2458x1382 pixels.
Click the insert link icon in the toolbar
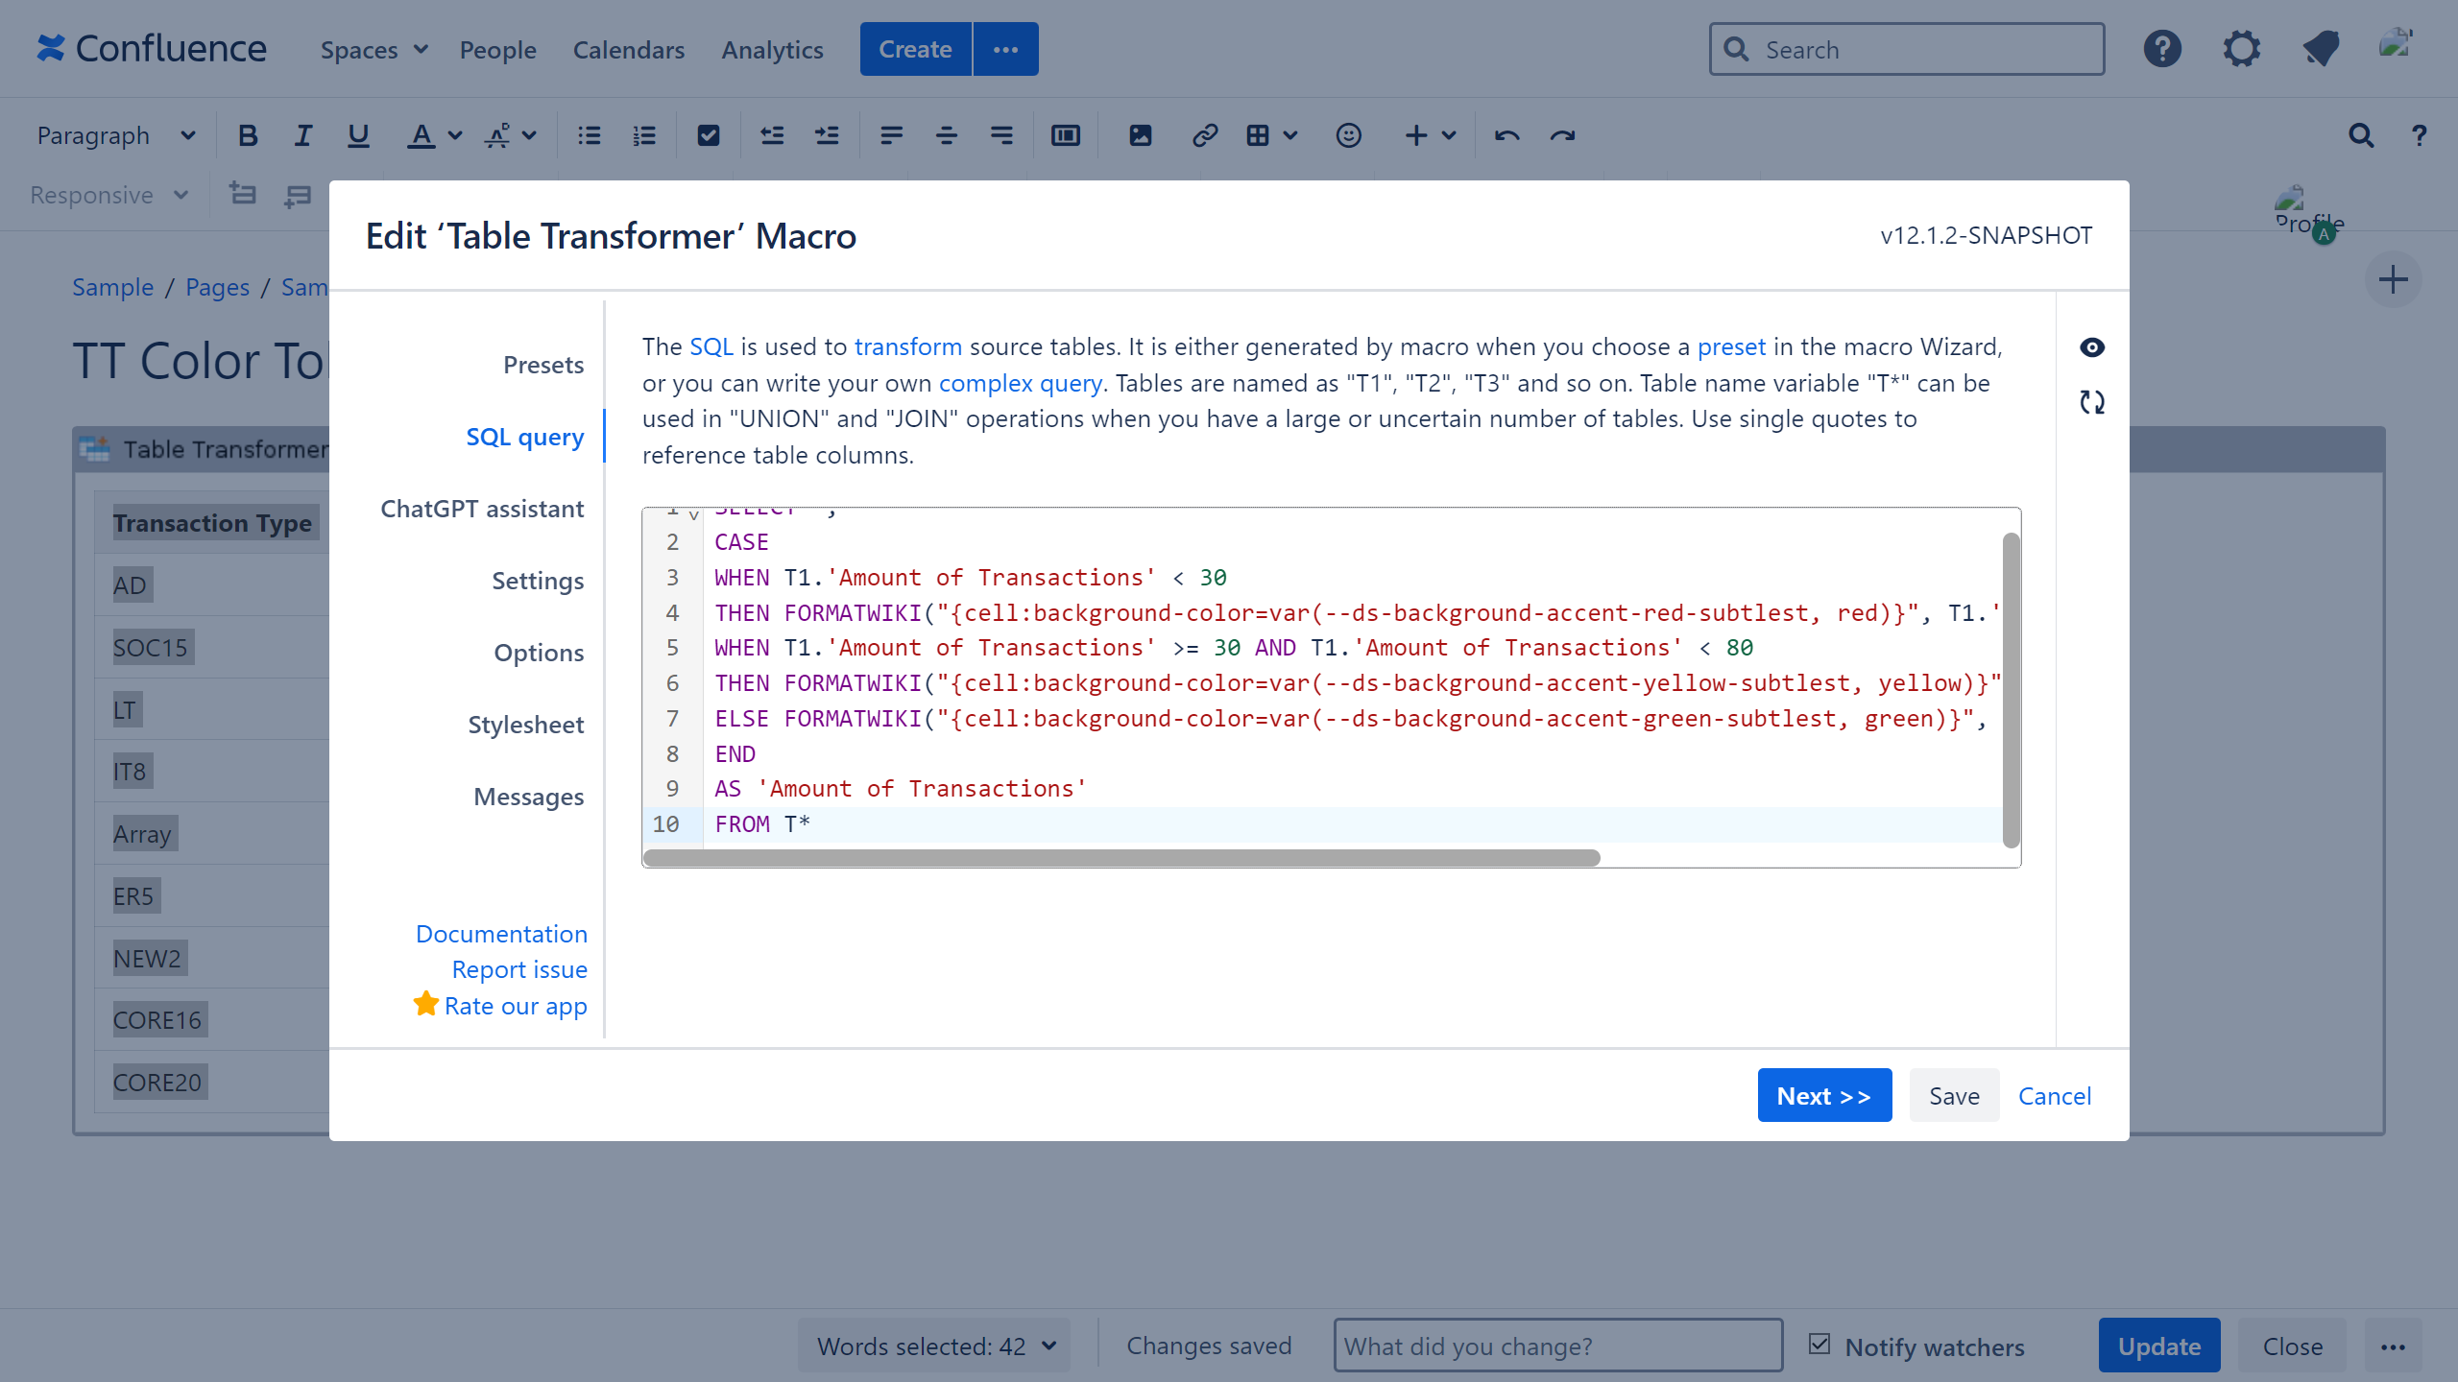point(1204,135)
